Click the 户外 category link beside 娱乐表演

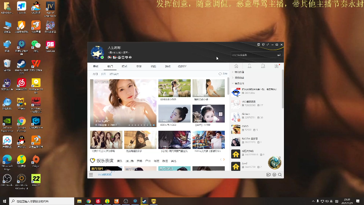point(148,161)
